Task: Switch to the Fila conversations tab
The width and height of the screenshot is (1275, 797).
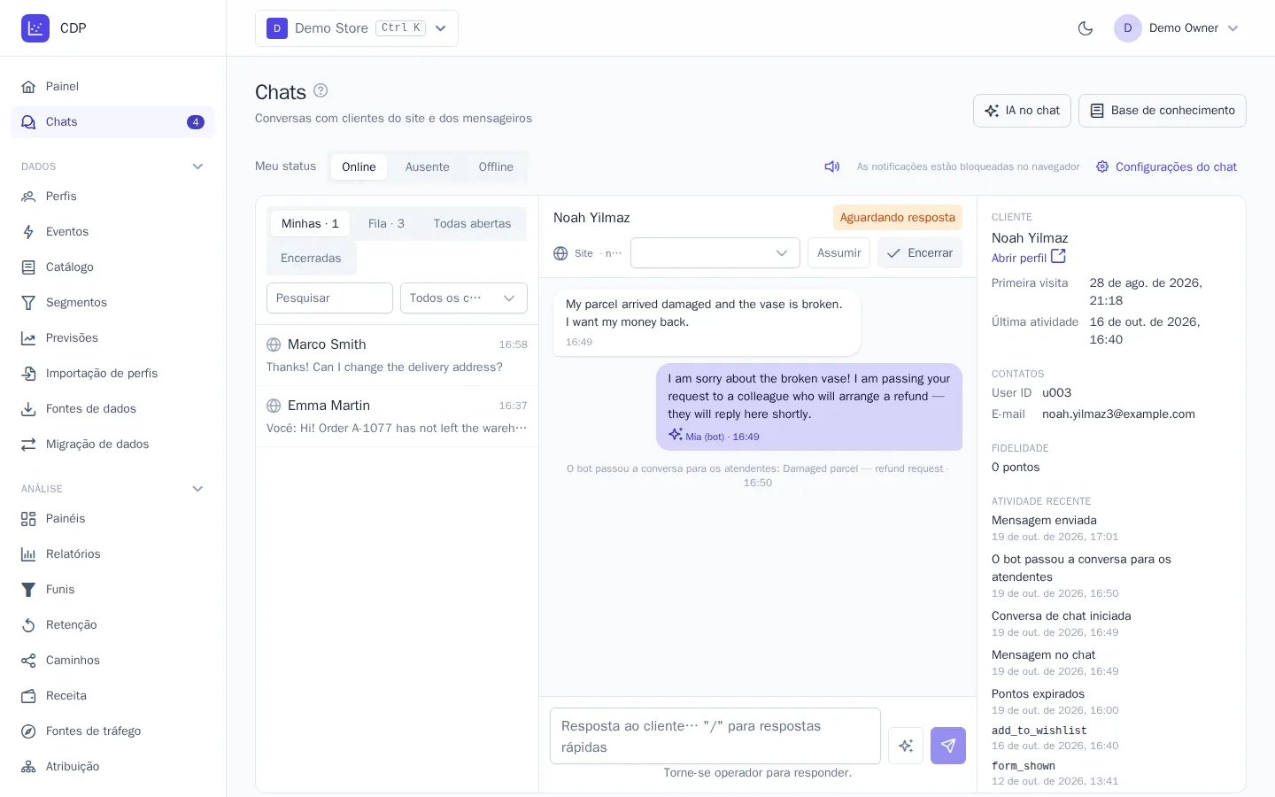Action: [x=386, y=224]
